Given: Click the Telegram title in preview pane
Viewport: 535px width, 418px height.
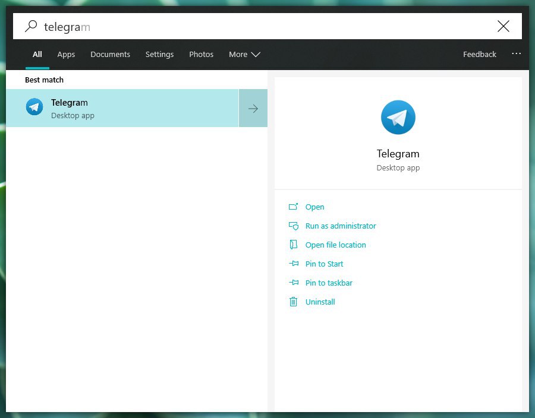Looking at the screenshot, I should point(398,154).
